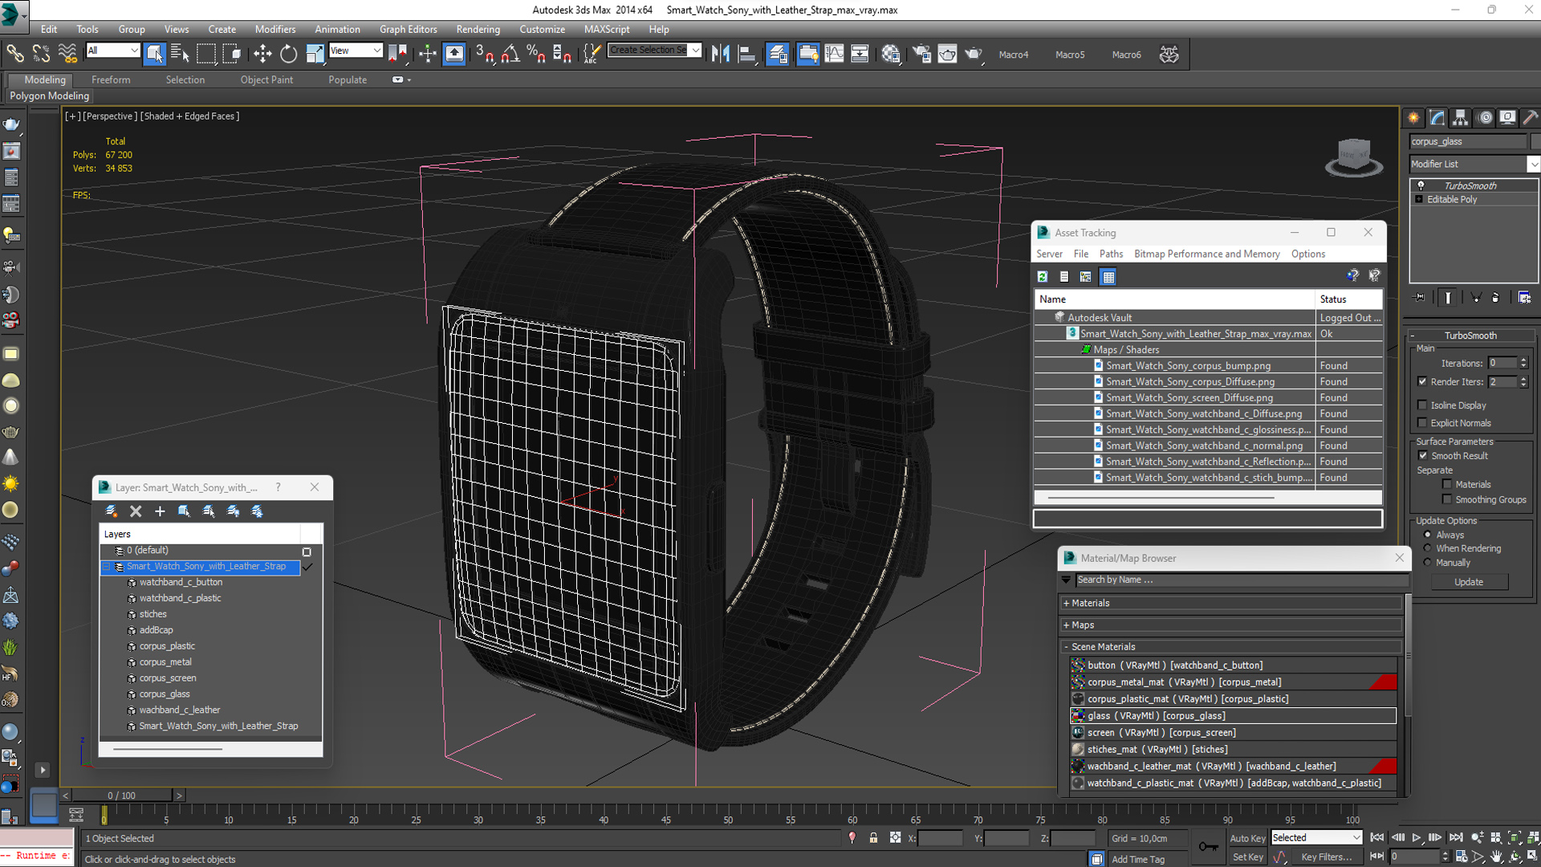Open Select by Name dialog
Image resolution: width=1541 pixels, height=867 pixels.
pyautogui.click(x=180, y=54)
